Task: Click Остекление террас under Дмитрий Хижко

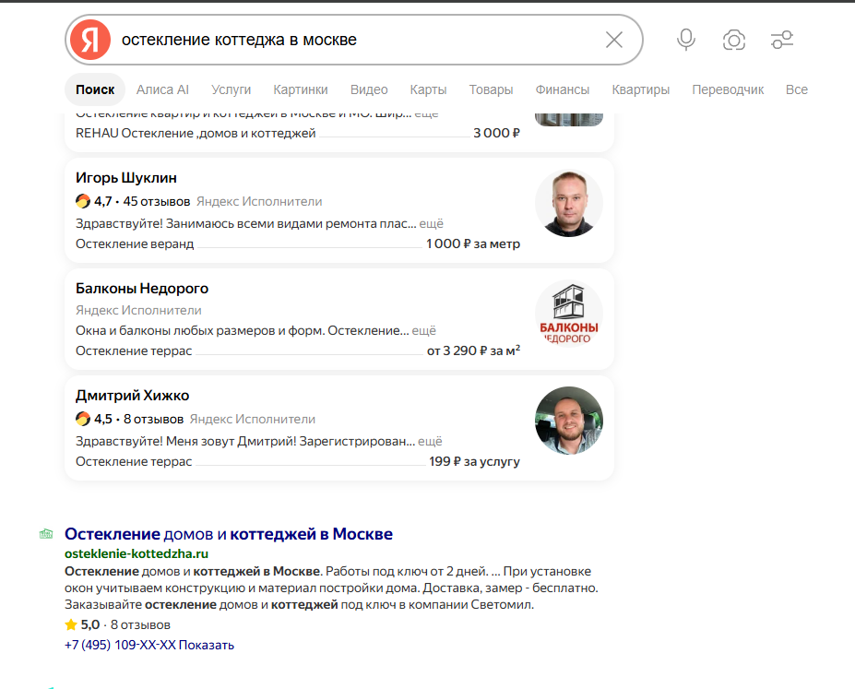Action: point(134,461)
